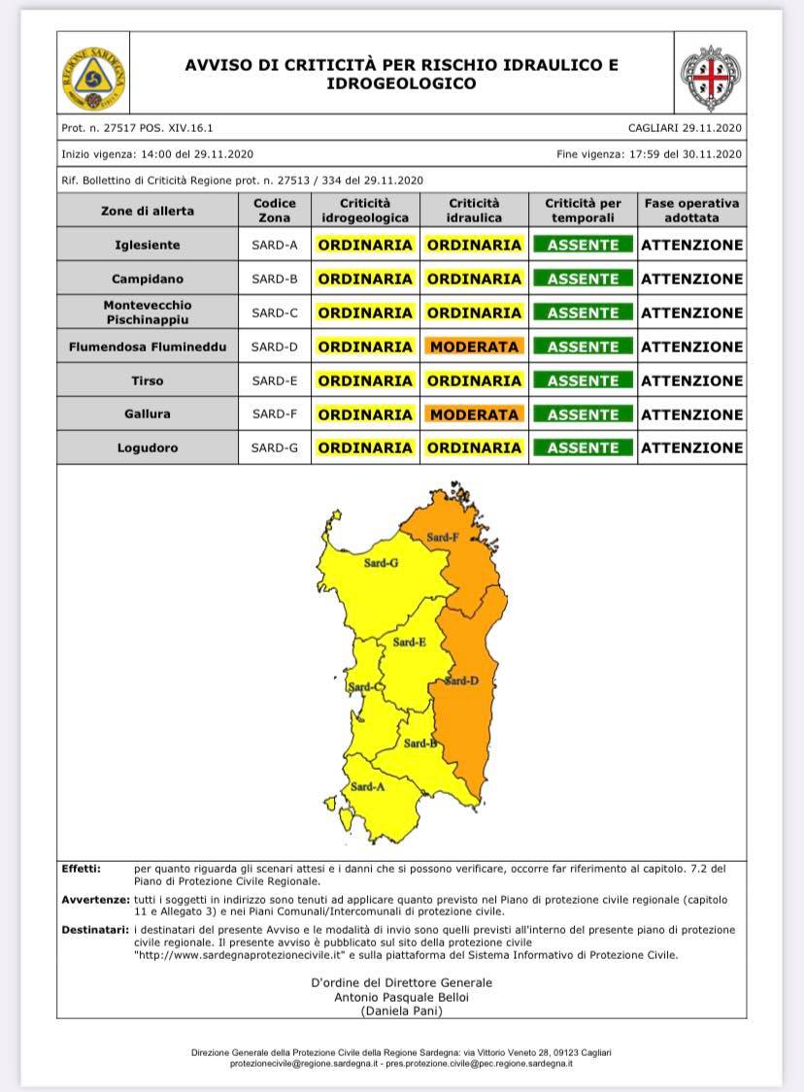Click the MODERATA cell for Flumendosa Flumineddu
The width and height of the screenshot is (804, 1092).
click(x=474, y=347)
